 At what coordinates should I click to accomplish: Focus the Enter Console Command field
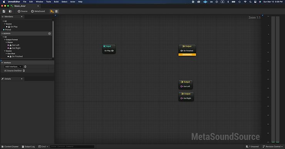(72, 147)
